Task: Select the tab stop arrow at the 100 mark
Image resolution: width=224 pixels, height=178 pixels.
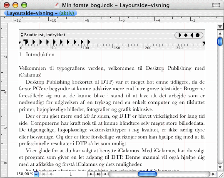Action: 82,42
